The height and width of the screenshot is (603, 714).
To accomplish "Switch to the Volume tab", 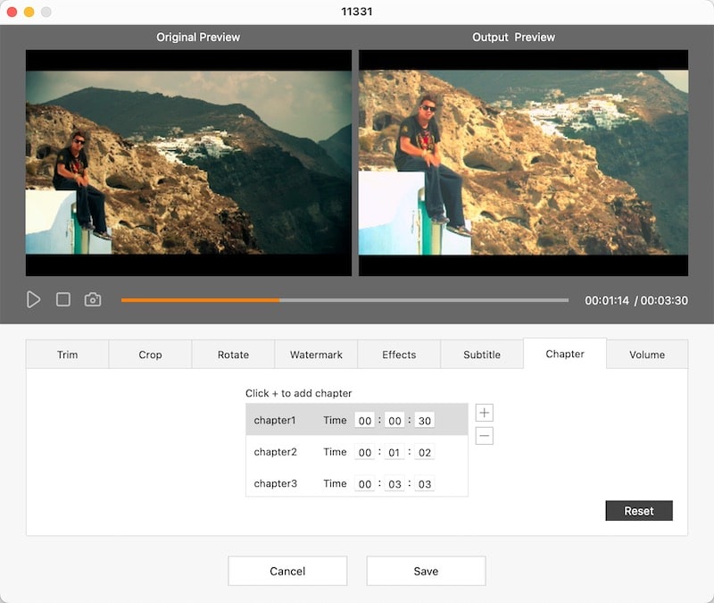I will (x=647, y=354).
